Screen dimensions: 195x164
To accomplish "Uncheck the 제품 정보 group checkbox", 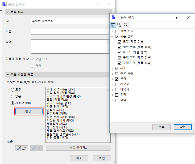I will (117, 37).
